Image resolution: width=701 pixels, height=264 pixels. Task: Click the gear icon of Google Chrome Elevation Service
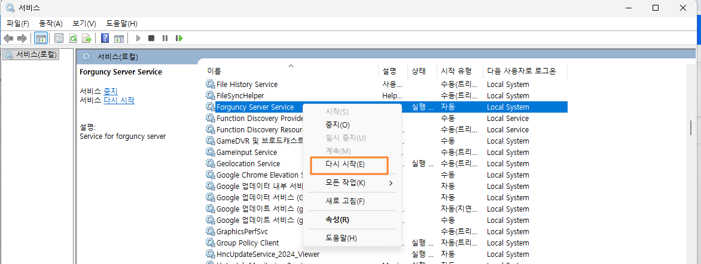pyautogui.click(x=210, y=175)
